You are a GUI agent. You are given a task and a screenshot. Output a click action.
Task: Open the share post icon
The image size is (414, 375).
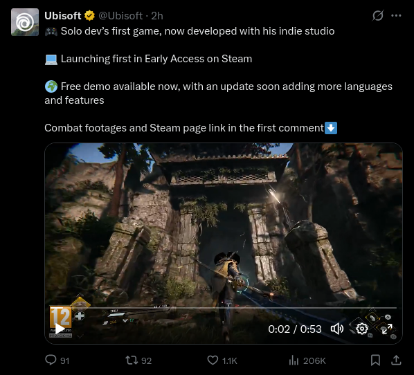click(396, 360)
